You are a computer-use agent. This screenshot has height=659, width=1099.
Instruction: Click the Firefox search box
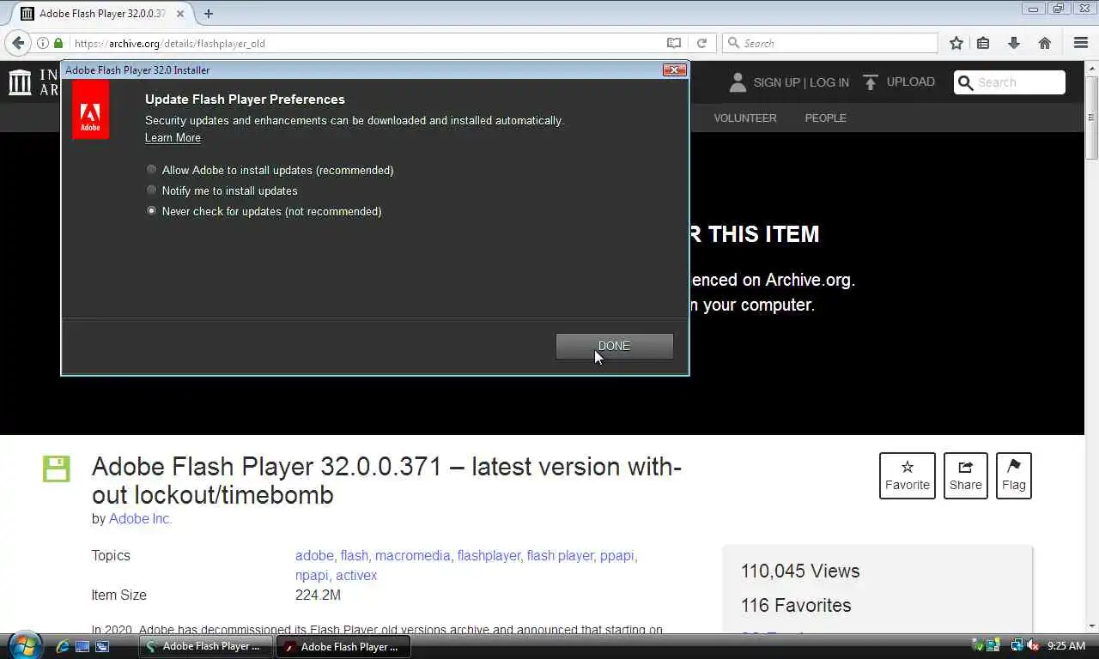830,43
